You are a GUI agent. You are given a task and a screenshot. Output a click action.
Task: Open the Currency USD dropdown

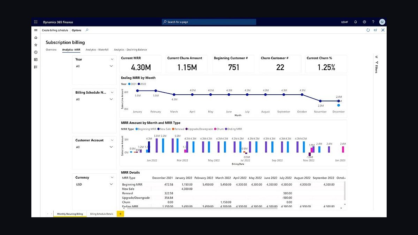click(94, 184)
